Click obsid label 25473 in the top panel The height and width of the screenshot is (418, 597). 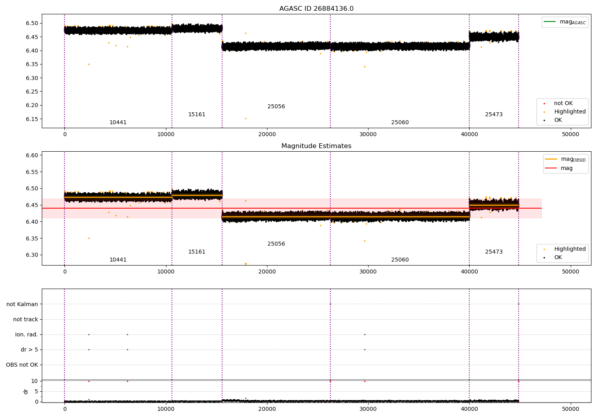pos(494,115)
